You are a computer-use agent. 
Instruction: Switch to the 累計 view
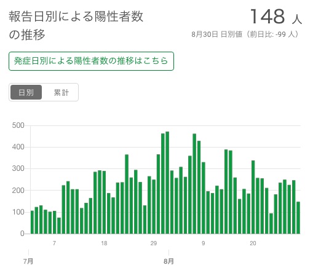point(61,92)
